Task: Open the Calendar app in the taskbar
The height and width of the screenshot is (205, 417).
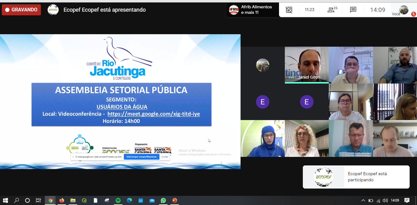Action: point(141,200)
